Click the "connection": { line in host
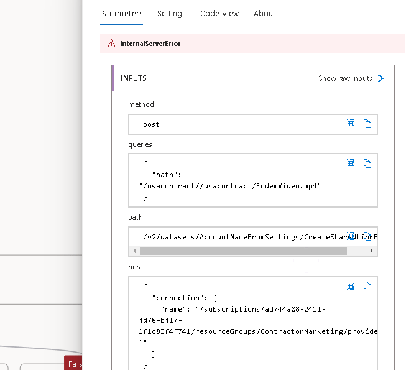 point(185,298)
